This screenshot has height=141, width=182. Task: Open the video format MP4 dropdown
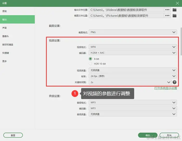[x=133, y=47]
